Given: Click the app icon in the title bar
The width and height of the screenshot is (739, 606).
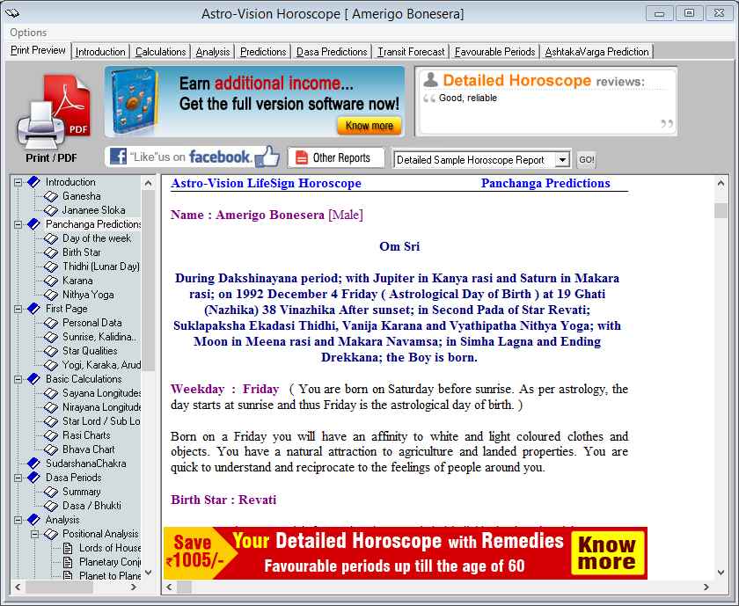Looking at the screenshot, I should [11, 13].
